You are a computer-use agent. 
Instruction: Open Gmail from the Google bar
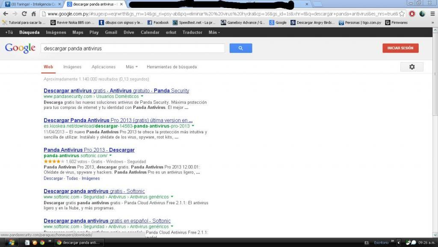[x=111, y=32]
